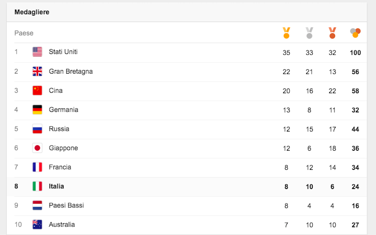376x235 pixels.
Task: Click the Paesi Bassi flag icon
Action: click(x=37, y=205)
